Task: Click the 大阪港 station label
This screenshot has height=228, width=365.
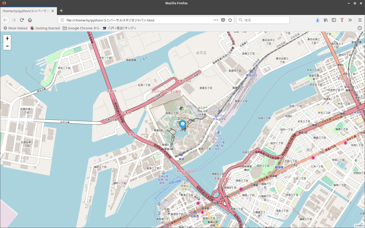Action: [x=195, y=216]
